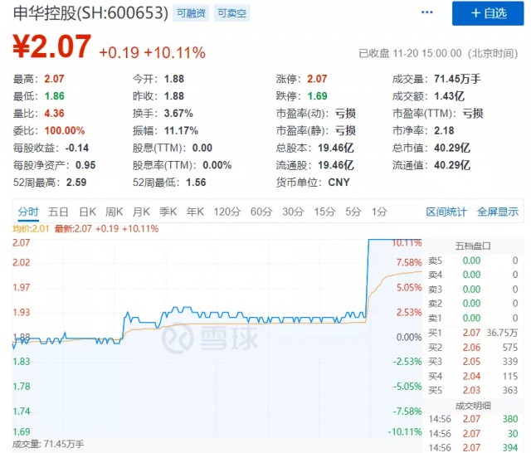Click the 14:56 trade with volume 380
The image size is (531, 453).
pyautogui.click(x=473, y=419)
